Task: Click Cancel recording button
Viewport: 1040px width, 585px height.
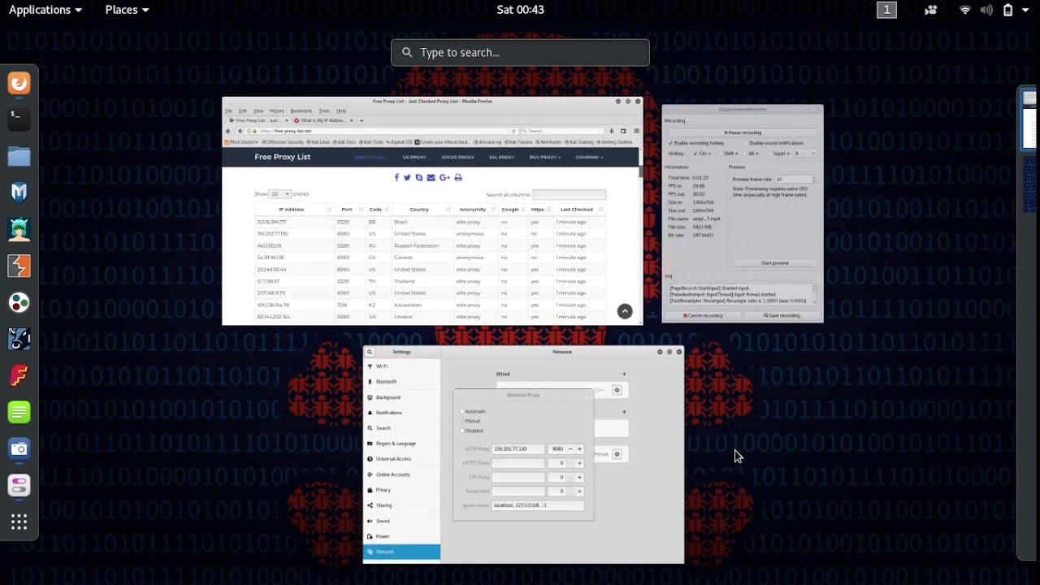Action: (703, 315)
